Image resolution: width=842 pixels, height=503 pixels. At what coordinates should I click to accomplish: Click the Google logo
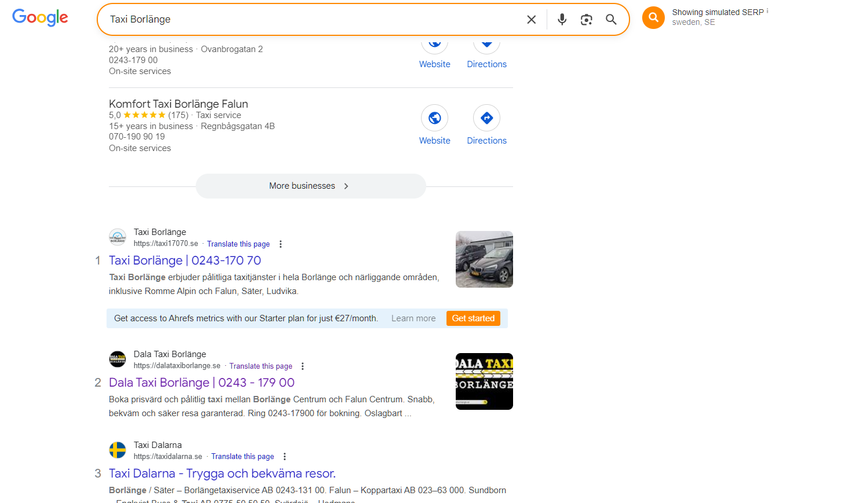pos(39,17)
